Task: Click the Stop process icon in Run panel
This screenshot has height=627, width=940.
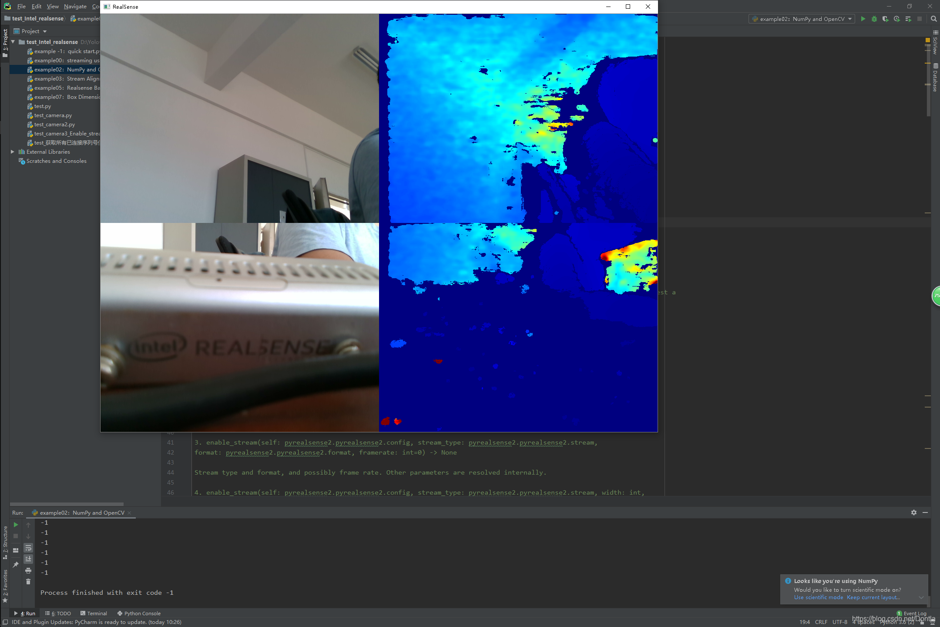Action: click(16, 536)
